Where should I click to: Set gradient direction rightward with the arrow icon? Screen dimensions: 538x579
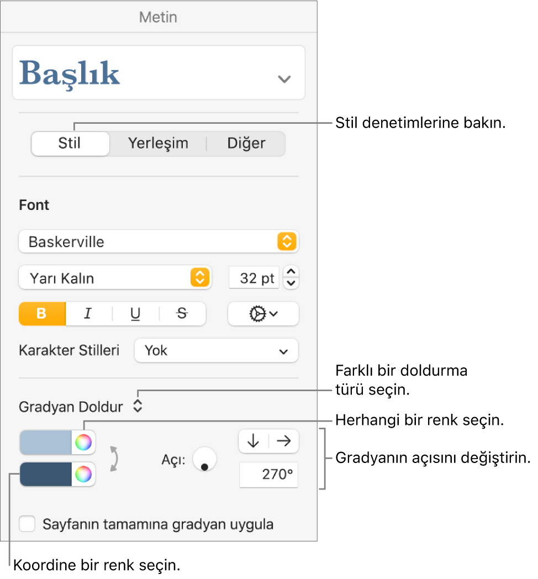283,441
